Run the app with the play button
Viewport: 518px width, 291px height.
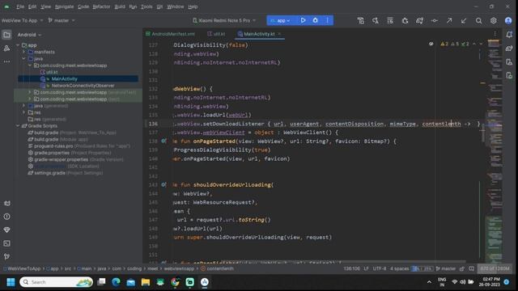(303, 20)
